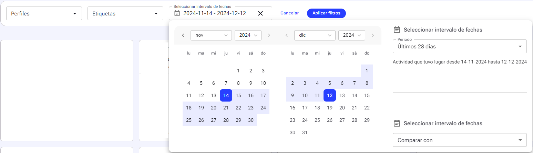Image resolution: width=533 pixels, height=153 pixels.
Task: Go to next month after November
Action: tap(269, 35)
